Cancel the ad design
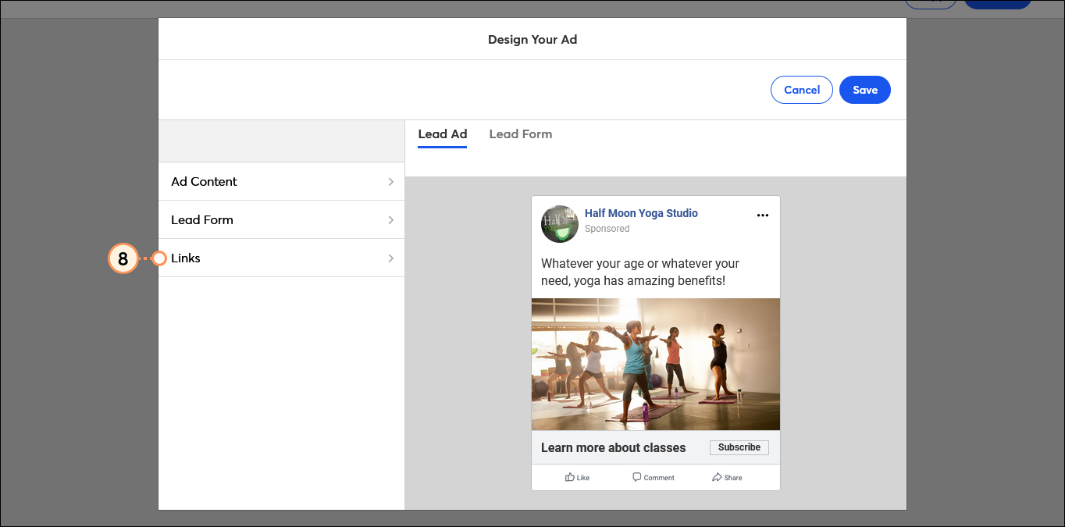The height and width of the screenshot is (527, 1065). pyautogui.click(x=802, y=90)
